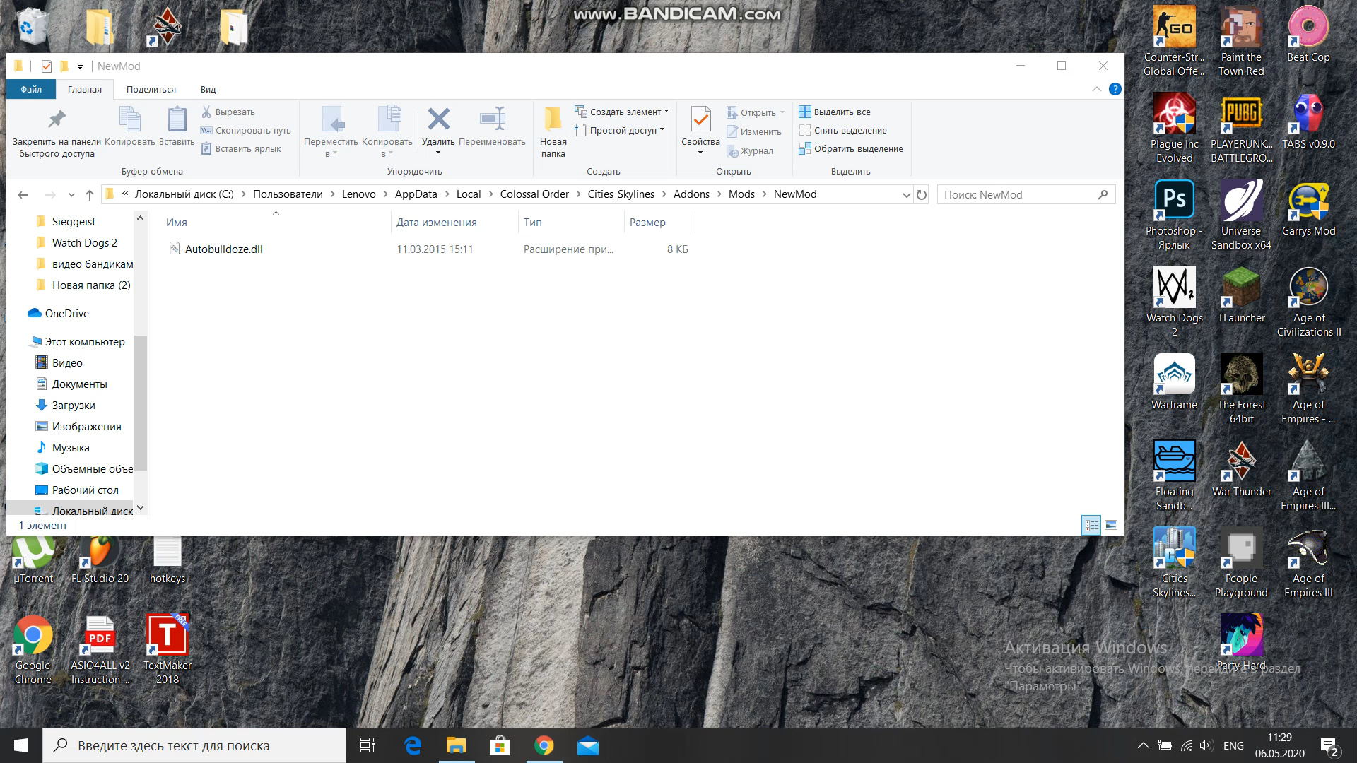This screenshot has height=763, width=1357.
Task: Click the navigation pane scrollbar thumb
Action: tap(141, 403)
